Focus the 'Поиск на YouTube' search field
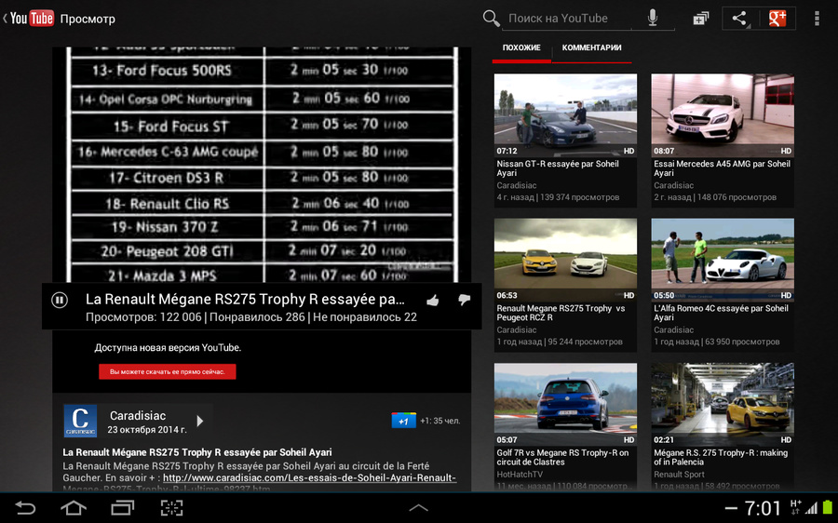This screenshot has height=523, width=838. click(x=566, y=19)
